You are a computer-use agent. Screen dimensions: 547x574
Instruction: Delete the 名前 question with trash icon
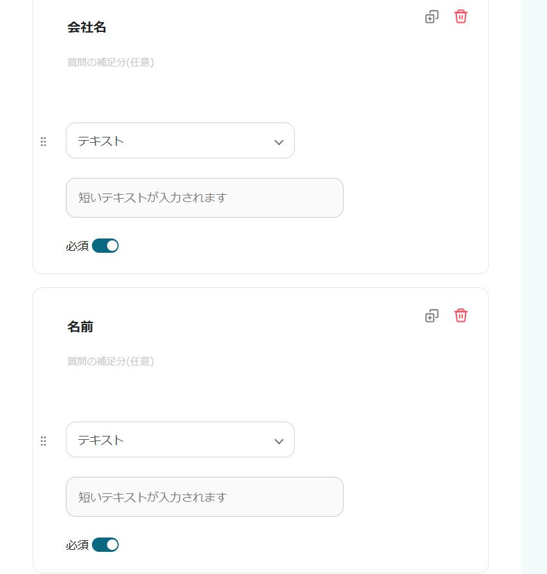tap(461, 316)
